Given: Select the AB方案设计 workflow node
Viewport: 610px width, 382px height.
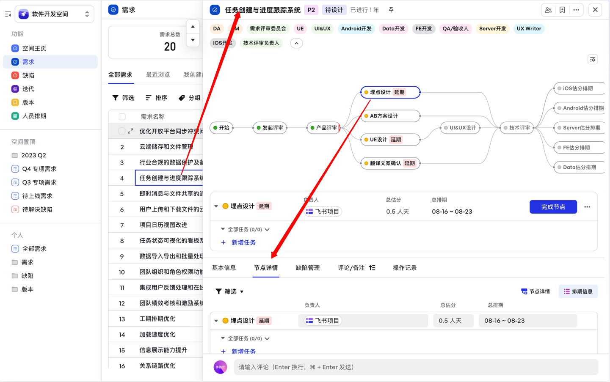Looking at the screenshot, I should click(x=390, y=116).
